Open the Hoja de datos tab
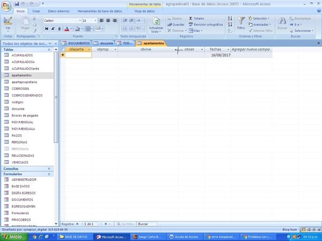The height and width of the screenshot is (241, 322). click(x=144, y=11)
